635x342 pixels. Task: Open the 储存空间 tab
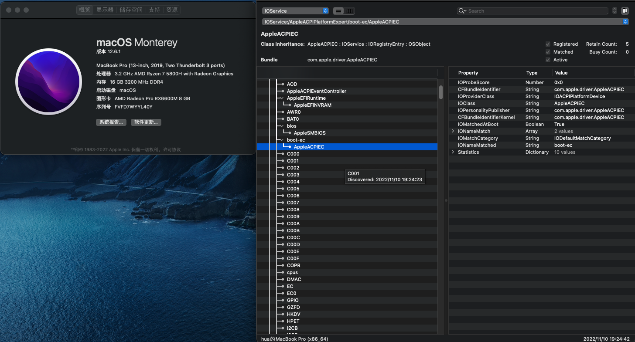tap(131, 10)
